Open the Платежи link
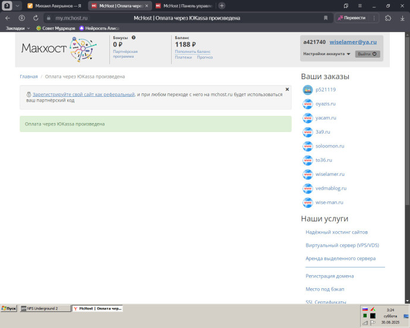Screen dimensions: 410x328 183,57
